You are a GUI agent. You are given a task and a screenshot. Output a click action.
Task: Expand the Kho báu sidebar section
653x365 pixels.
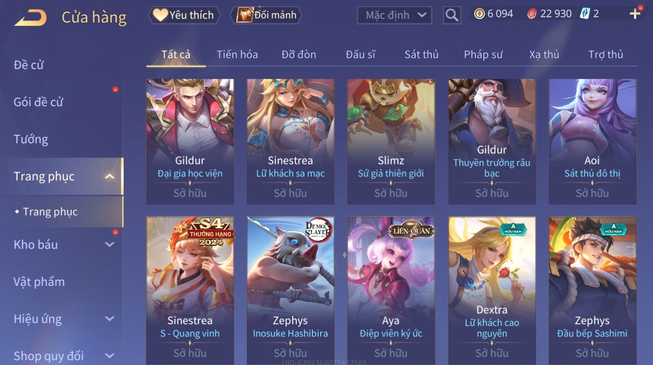[x=110, y=244]
